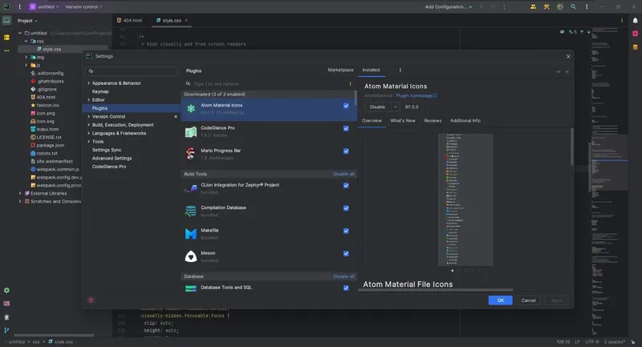Toggle the Makefile plugin checkbox
The width and height of the screenshot is (642, 347).
tap(346, 231)
